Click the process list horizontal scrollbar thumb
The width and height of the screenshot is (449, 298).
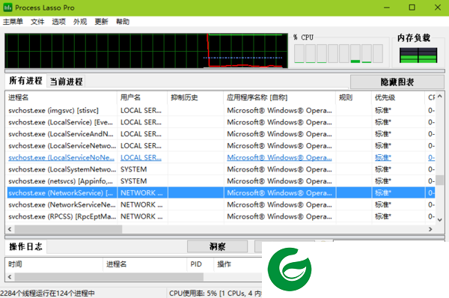point(68,229)
